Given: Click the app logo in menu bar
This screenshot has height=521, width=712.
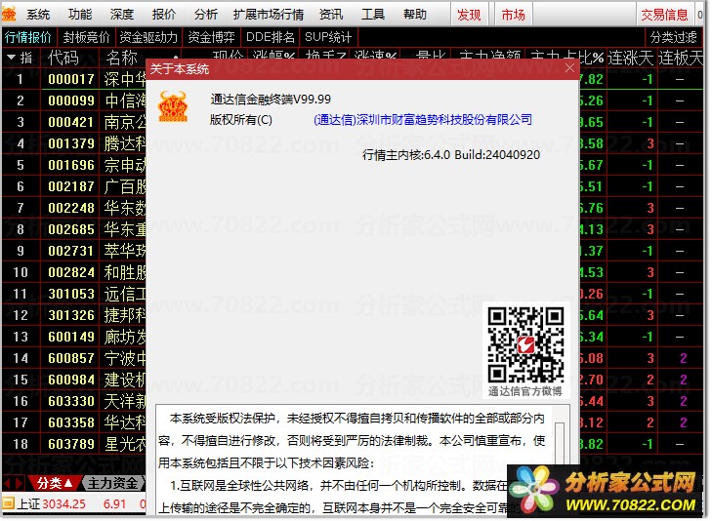Looking at the screenshot, I should click(9, 15).
